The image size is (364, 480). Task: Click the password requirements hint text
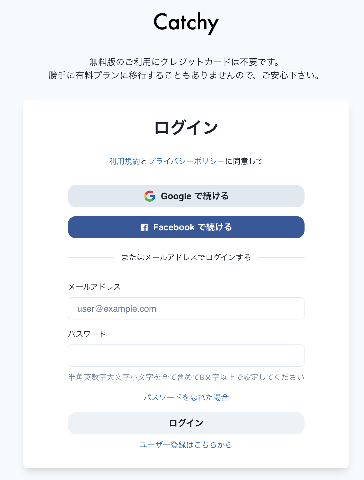[x=186, y=377]
